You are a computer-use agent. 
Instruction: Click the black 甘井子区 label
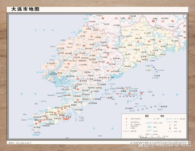pyautogui.click(x=53, y=115)
